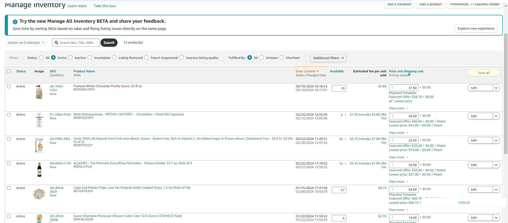Click the page vertical scrollbar
This screenshot has width=508, height=223.
pos(506,94)
